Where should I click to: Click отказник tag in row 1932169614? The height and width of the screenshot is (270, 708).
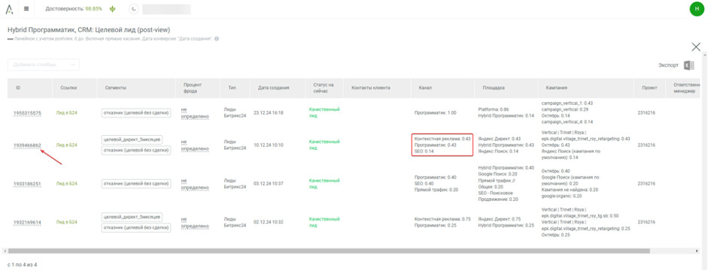tap(136, 228)
